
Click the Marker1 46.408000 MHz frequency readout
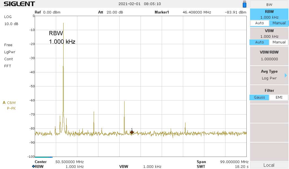pyautogui.click(x=183, y=12)
